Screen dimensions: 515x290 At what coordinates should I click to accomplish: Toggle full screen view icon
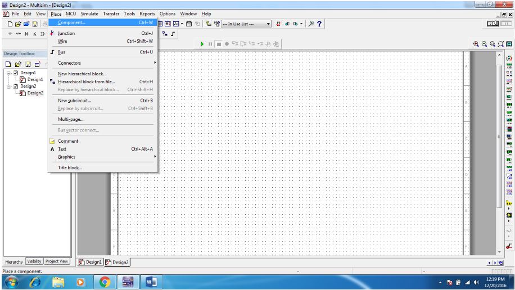click(x=509, y=44)
